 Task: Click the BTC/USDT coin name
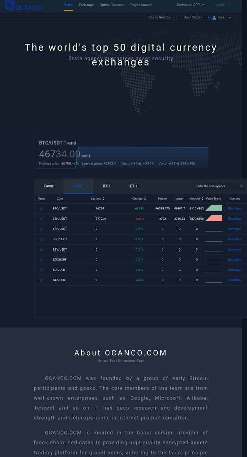point(60,208)
